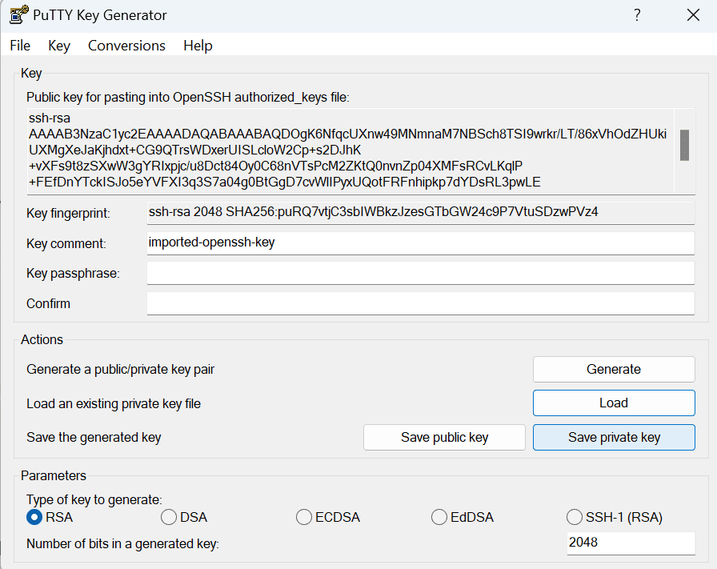Click Load to open a private key

(x=614, y=403)
